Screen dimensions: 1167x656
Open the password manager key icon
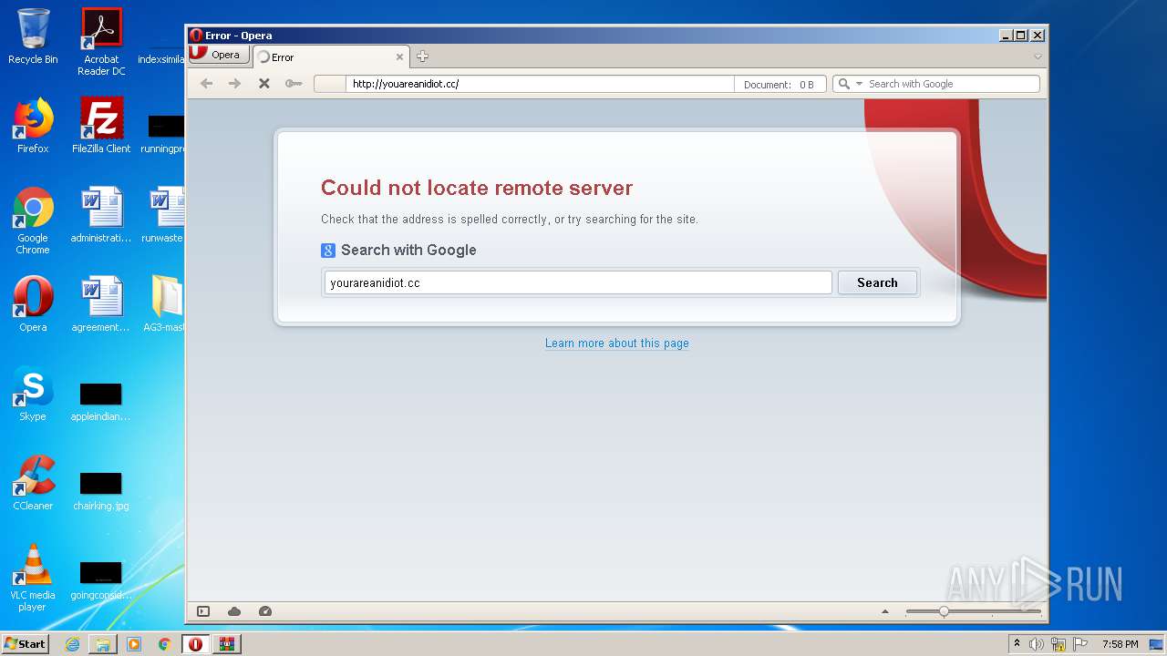tap(294, 84)
